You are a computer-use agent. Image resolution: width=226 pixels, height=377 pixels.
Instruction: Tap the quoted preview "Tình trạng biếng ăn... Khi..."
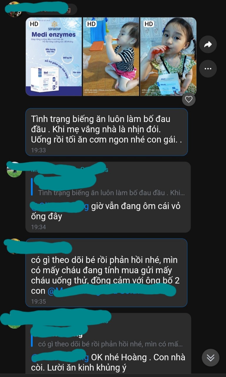click(x=111, y=193)
